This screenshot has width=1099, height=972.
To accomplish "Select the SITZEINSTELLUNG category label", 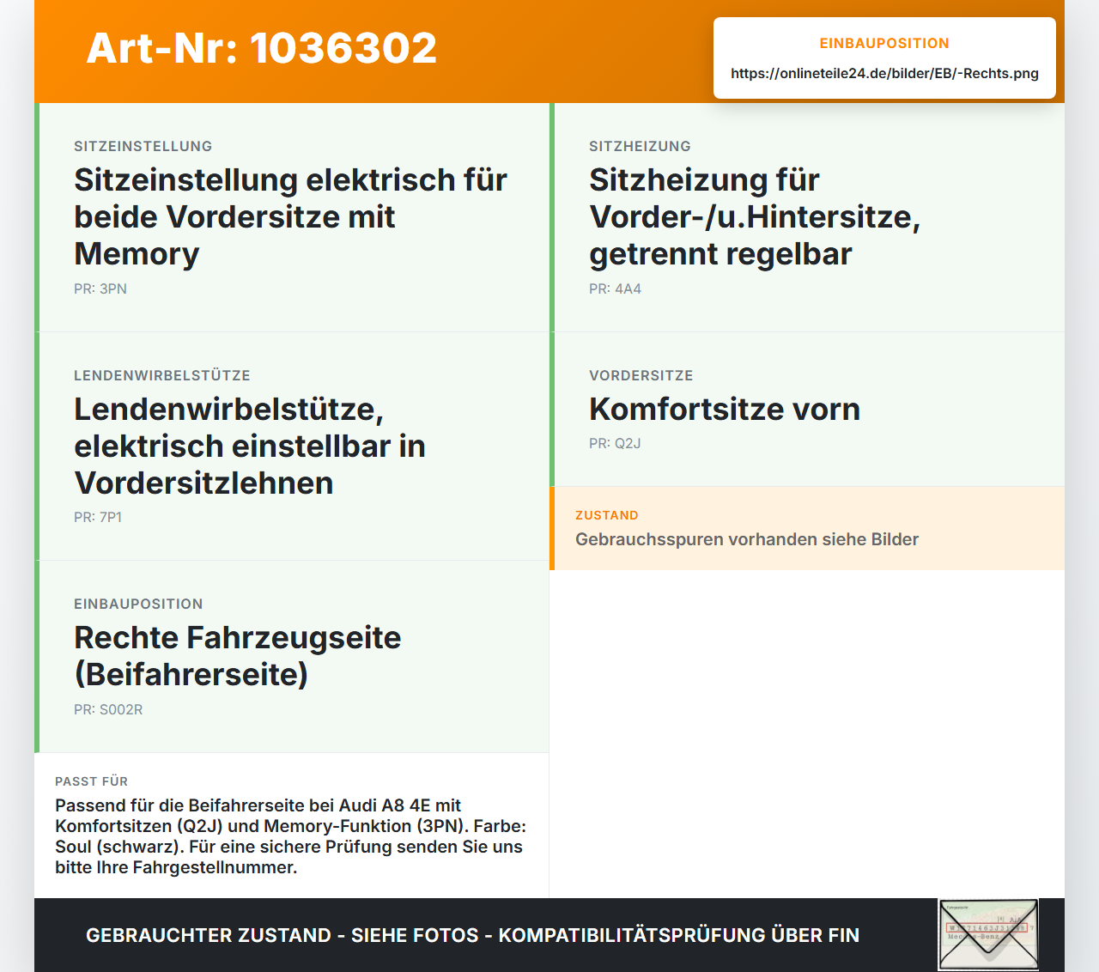I will coord(143,146).
